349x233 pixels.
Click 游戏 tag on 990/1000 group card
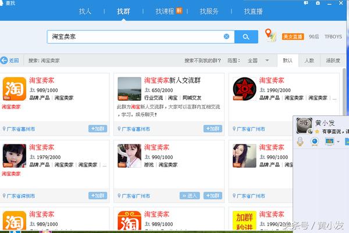click(149, 165)
